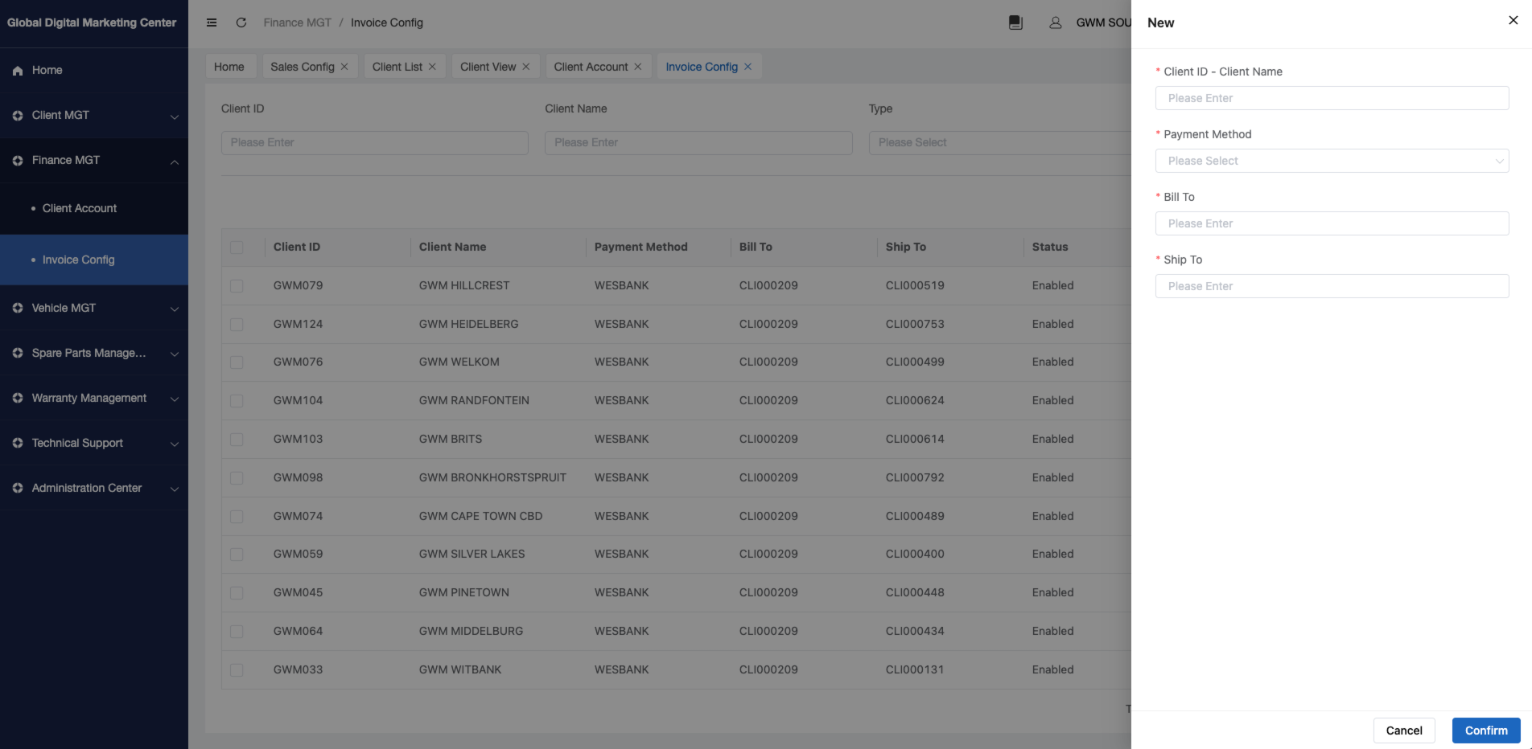Click the user profile icon
The image size is (1532, 749).
point(1055,23)
